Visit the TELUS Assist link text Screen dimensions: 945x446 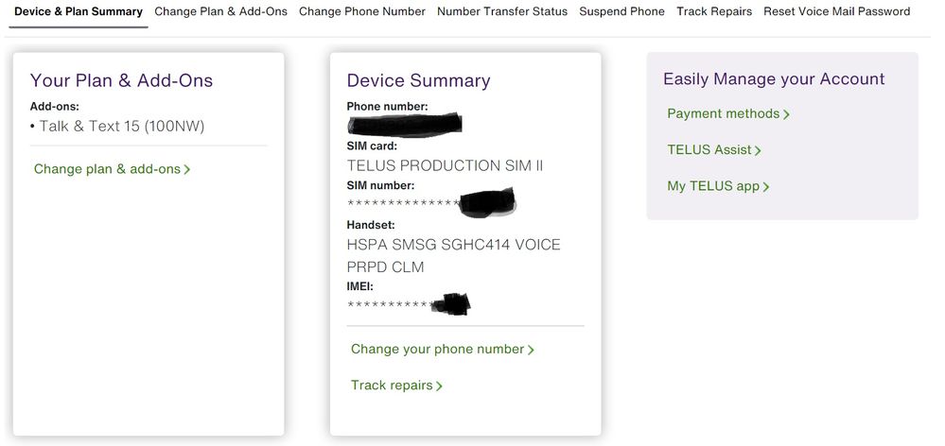click(x=709, y=149)
